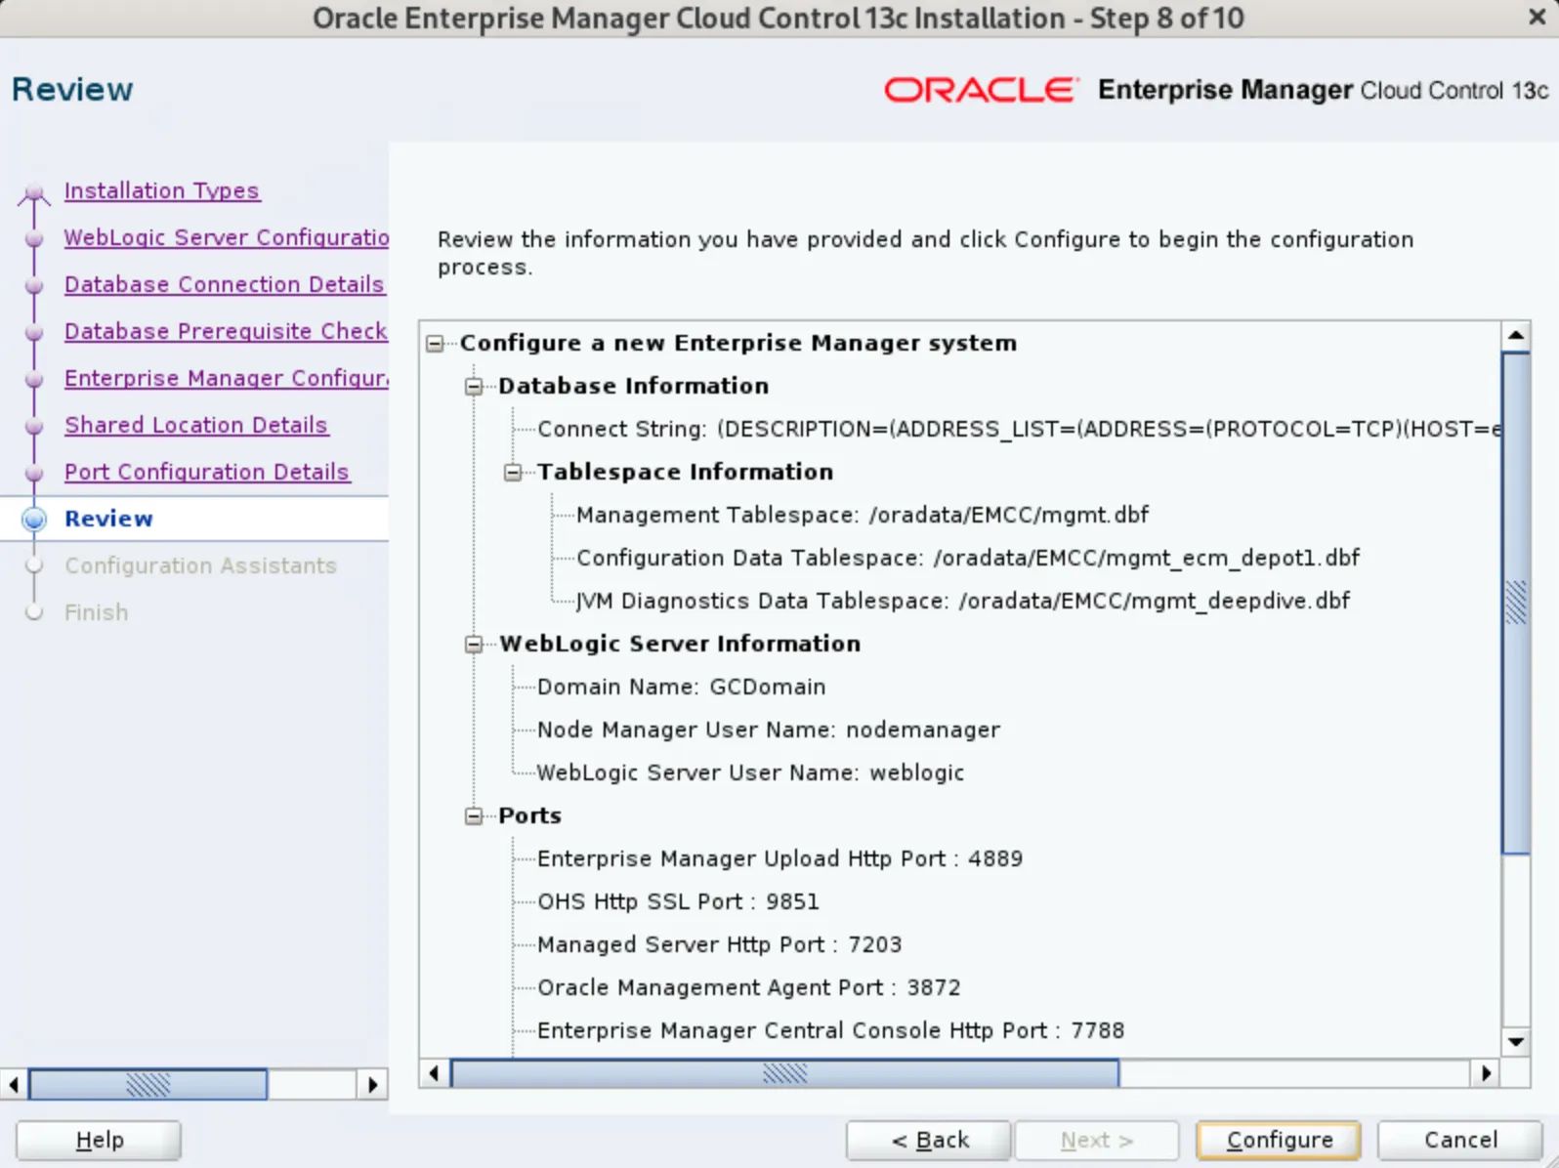Collapse the WebLogic Server Information node
Viewport: 1559px width, 1168px height.
tap(474, 645)
